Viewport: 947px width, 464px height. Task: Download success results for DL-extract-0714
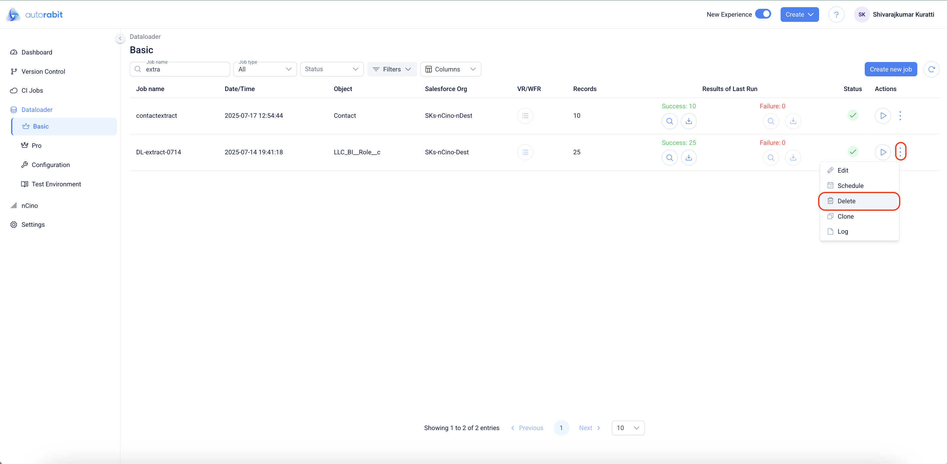coord(689,158)
